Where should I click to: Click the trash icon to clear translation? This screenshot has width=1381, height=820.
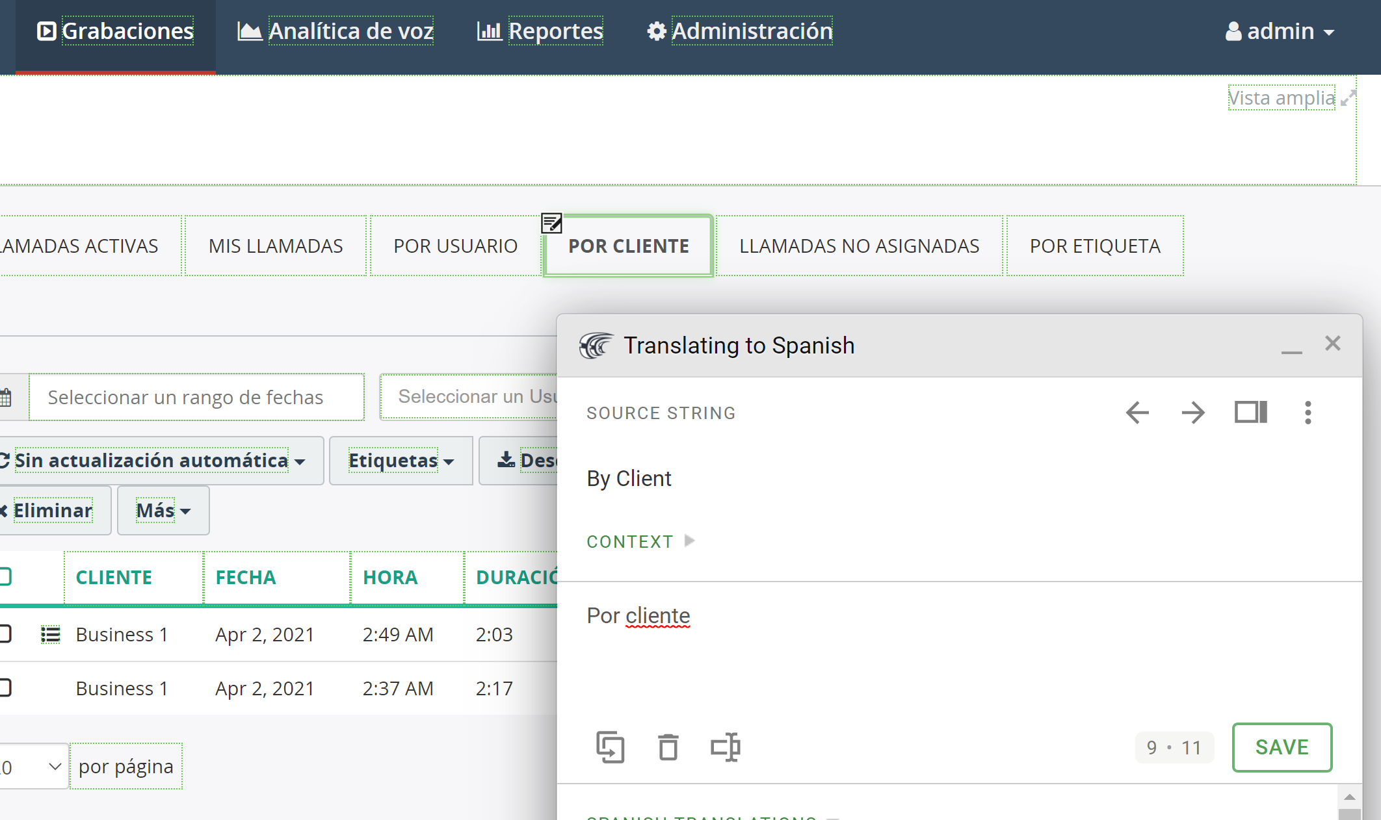point(668,747)
